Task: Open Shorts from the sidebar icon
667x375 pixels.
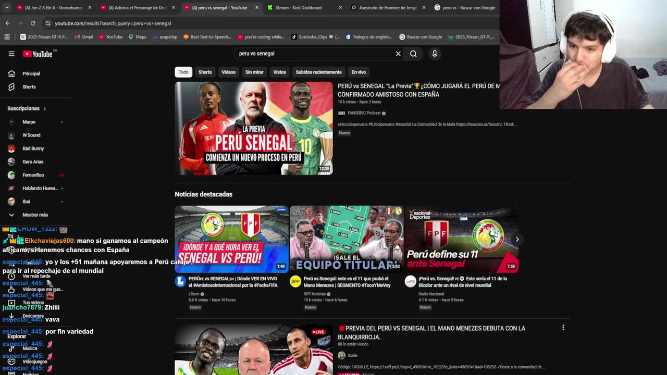Action: pos(11,87)
